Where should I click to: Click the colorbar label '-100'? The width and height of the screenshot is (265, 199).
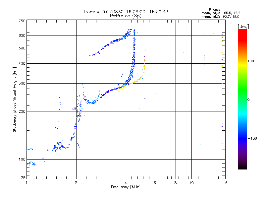252,138
